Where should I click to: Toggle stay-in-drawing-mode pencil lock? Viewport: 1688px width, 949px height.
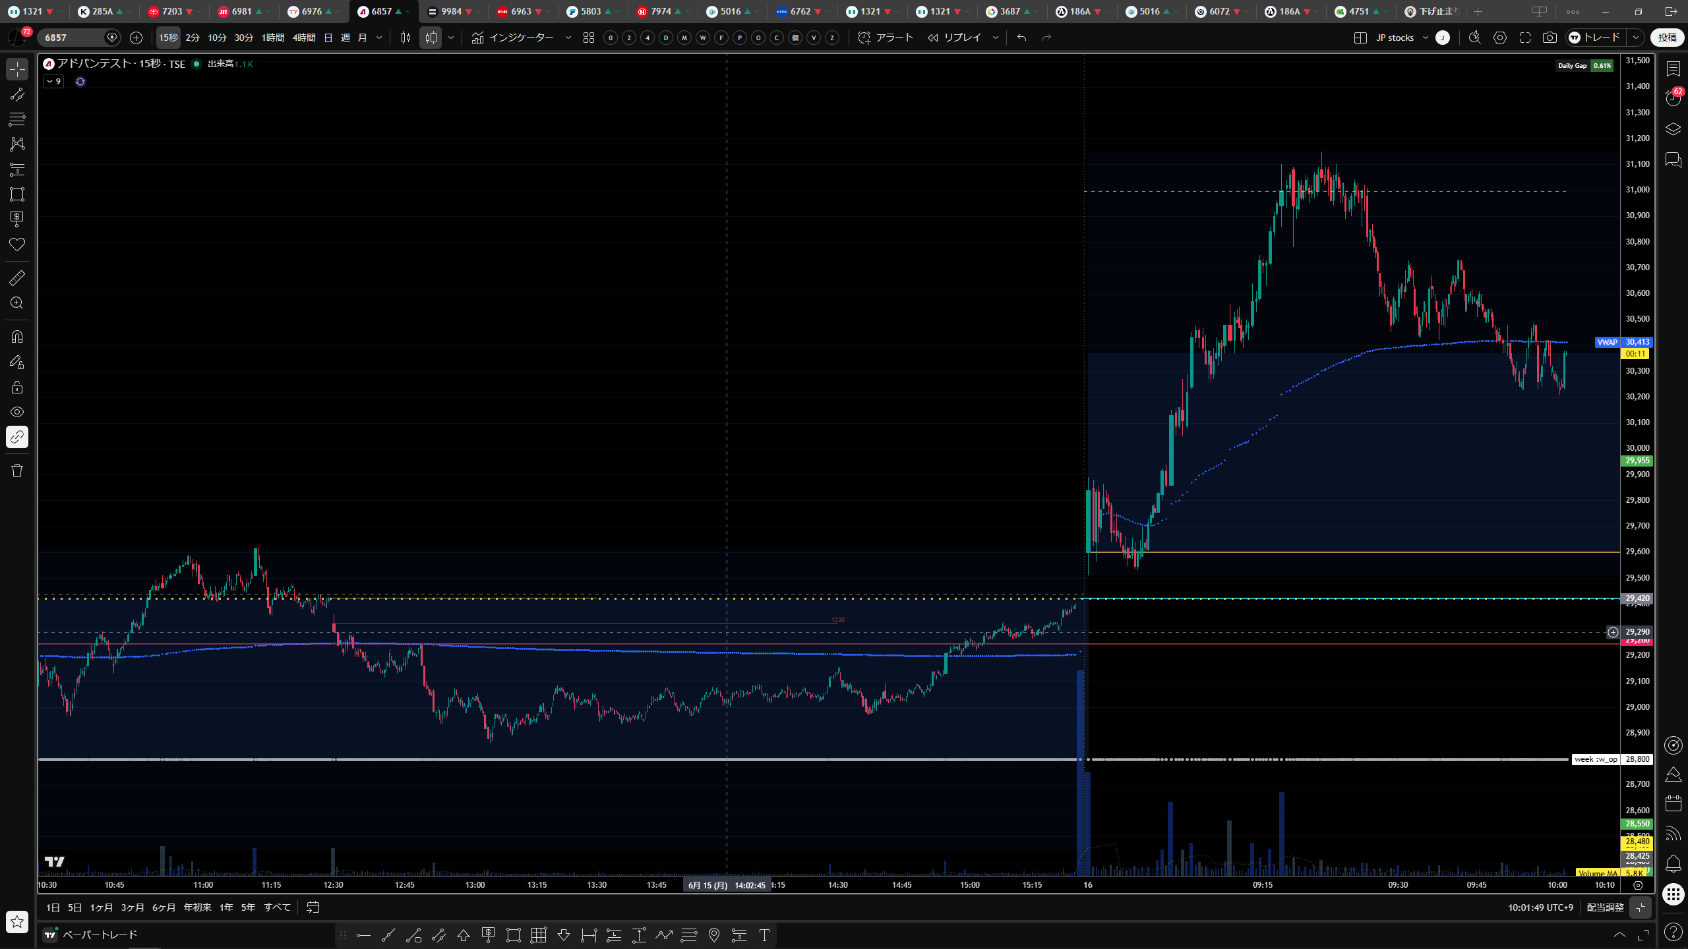pyautogui.click(x=17, y=362)
